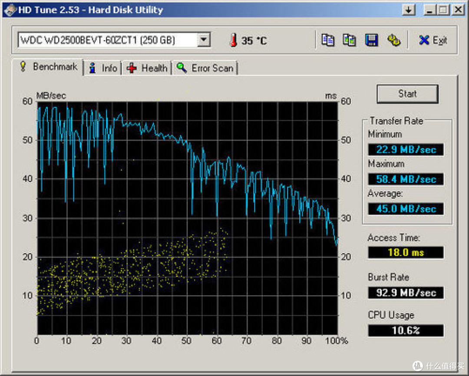Maximize the HD Tune window

tap(443, 10)
